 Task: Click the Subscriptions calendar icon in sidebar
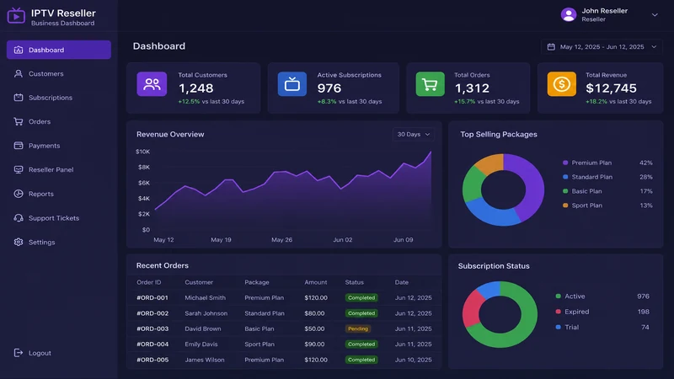coord(18,98)
